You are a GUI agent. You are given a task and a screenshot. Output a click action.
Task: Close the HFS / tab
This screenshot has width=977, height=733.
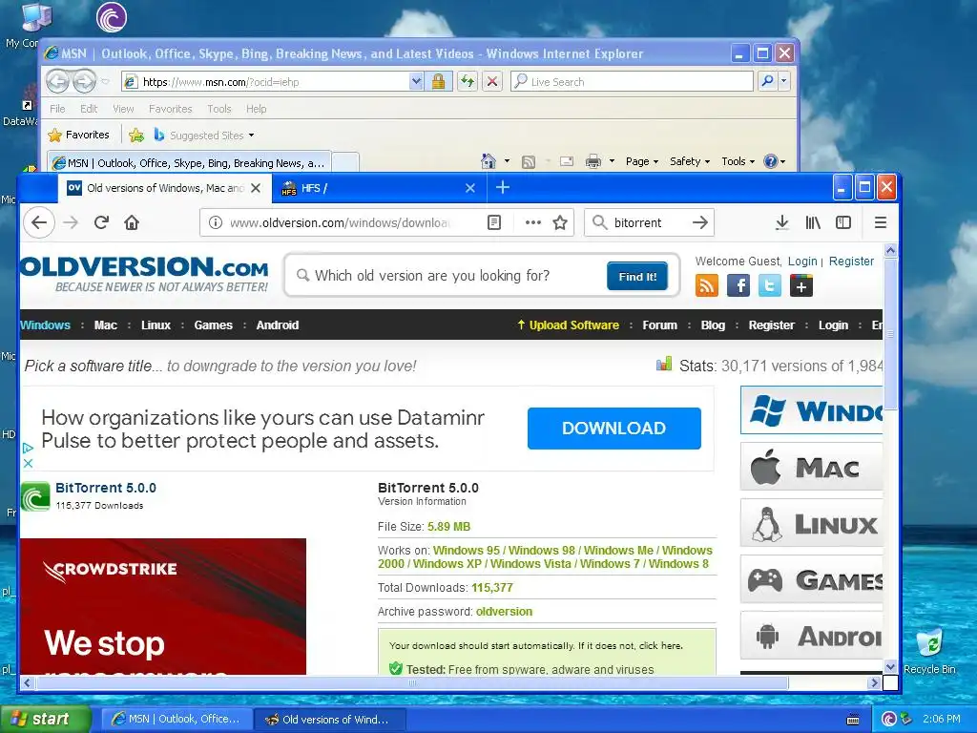click(470, 188)
